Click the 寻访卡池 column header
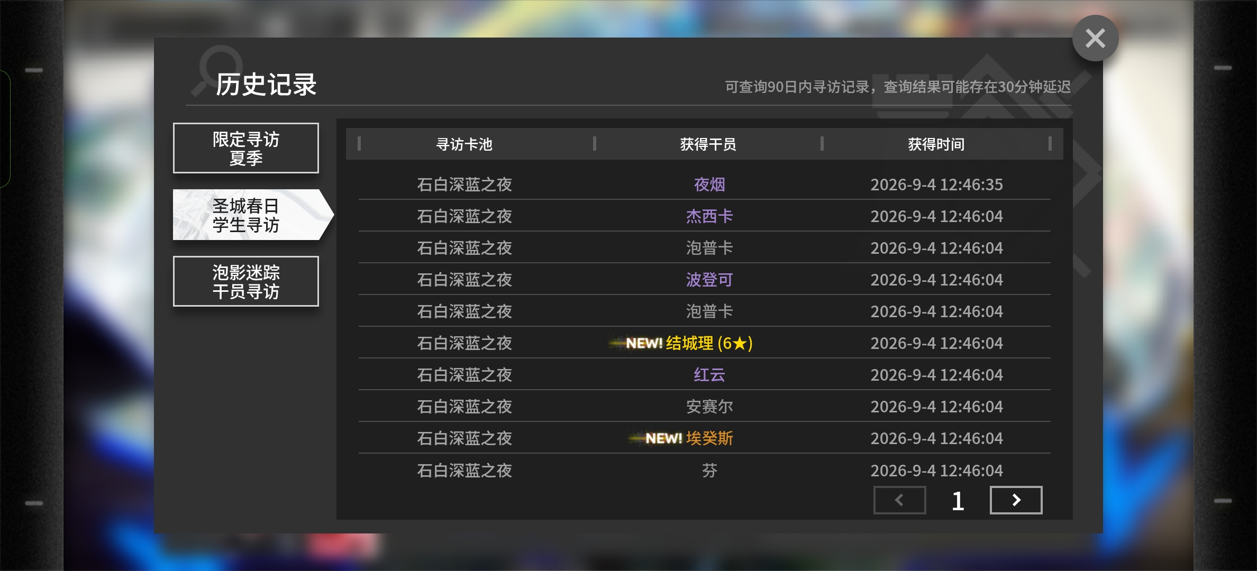 pyautogui.click(x=464, y=144)
